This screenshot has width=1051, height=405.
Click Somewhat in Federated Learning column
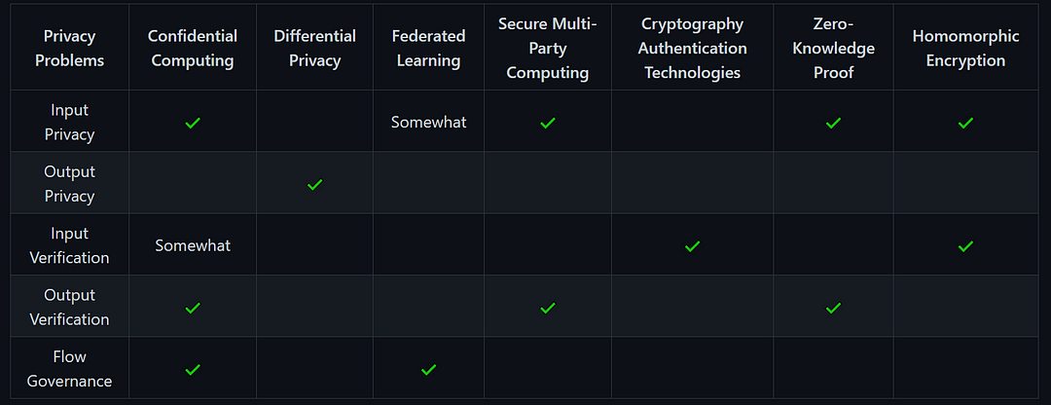429,122
